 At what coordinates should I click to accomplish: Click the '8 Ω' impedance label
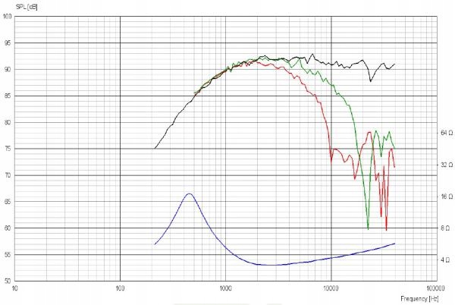445,228
